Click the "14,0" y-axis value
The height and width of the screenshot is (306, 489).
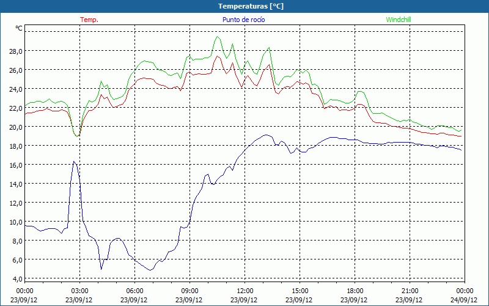click(x=15, y=184)
